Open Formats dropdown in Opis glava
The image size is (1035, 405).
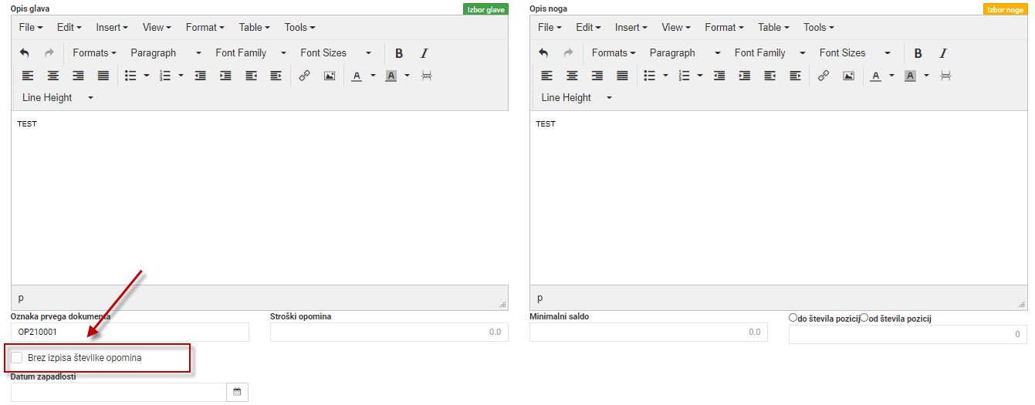pyautogui.click(x=94, y=53)
